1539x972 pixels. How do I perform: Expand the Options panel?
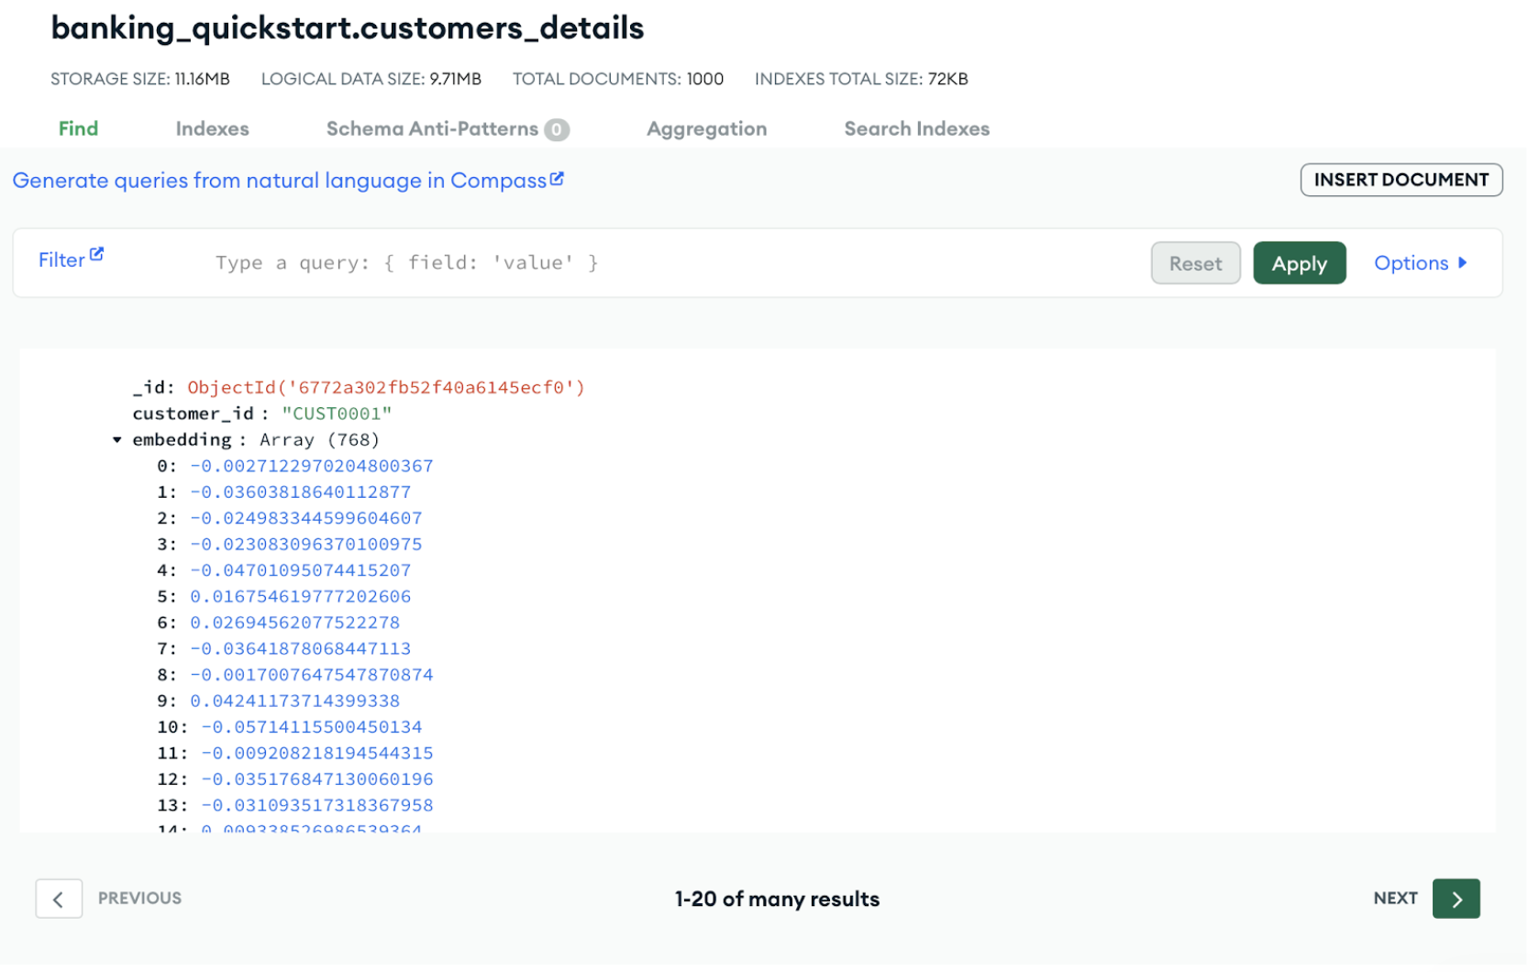click(1420, 263)
